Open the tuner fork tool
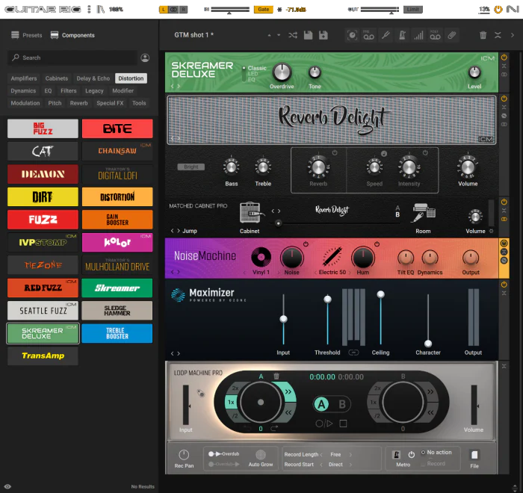This screenshot has width=523, height=493. [x=386, y=35]
